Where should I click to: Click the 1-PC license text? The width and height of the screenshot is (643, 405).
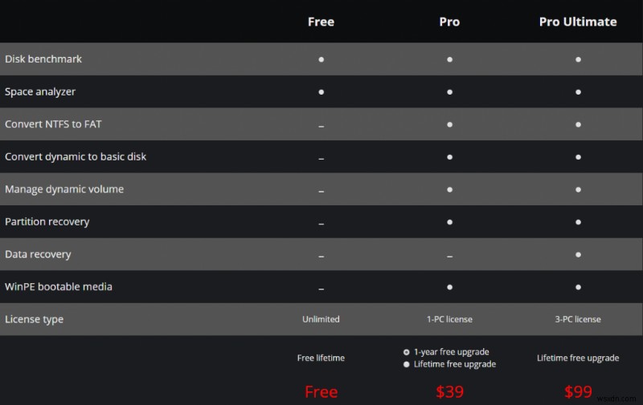tap(449, 319)
